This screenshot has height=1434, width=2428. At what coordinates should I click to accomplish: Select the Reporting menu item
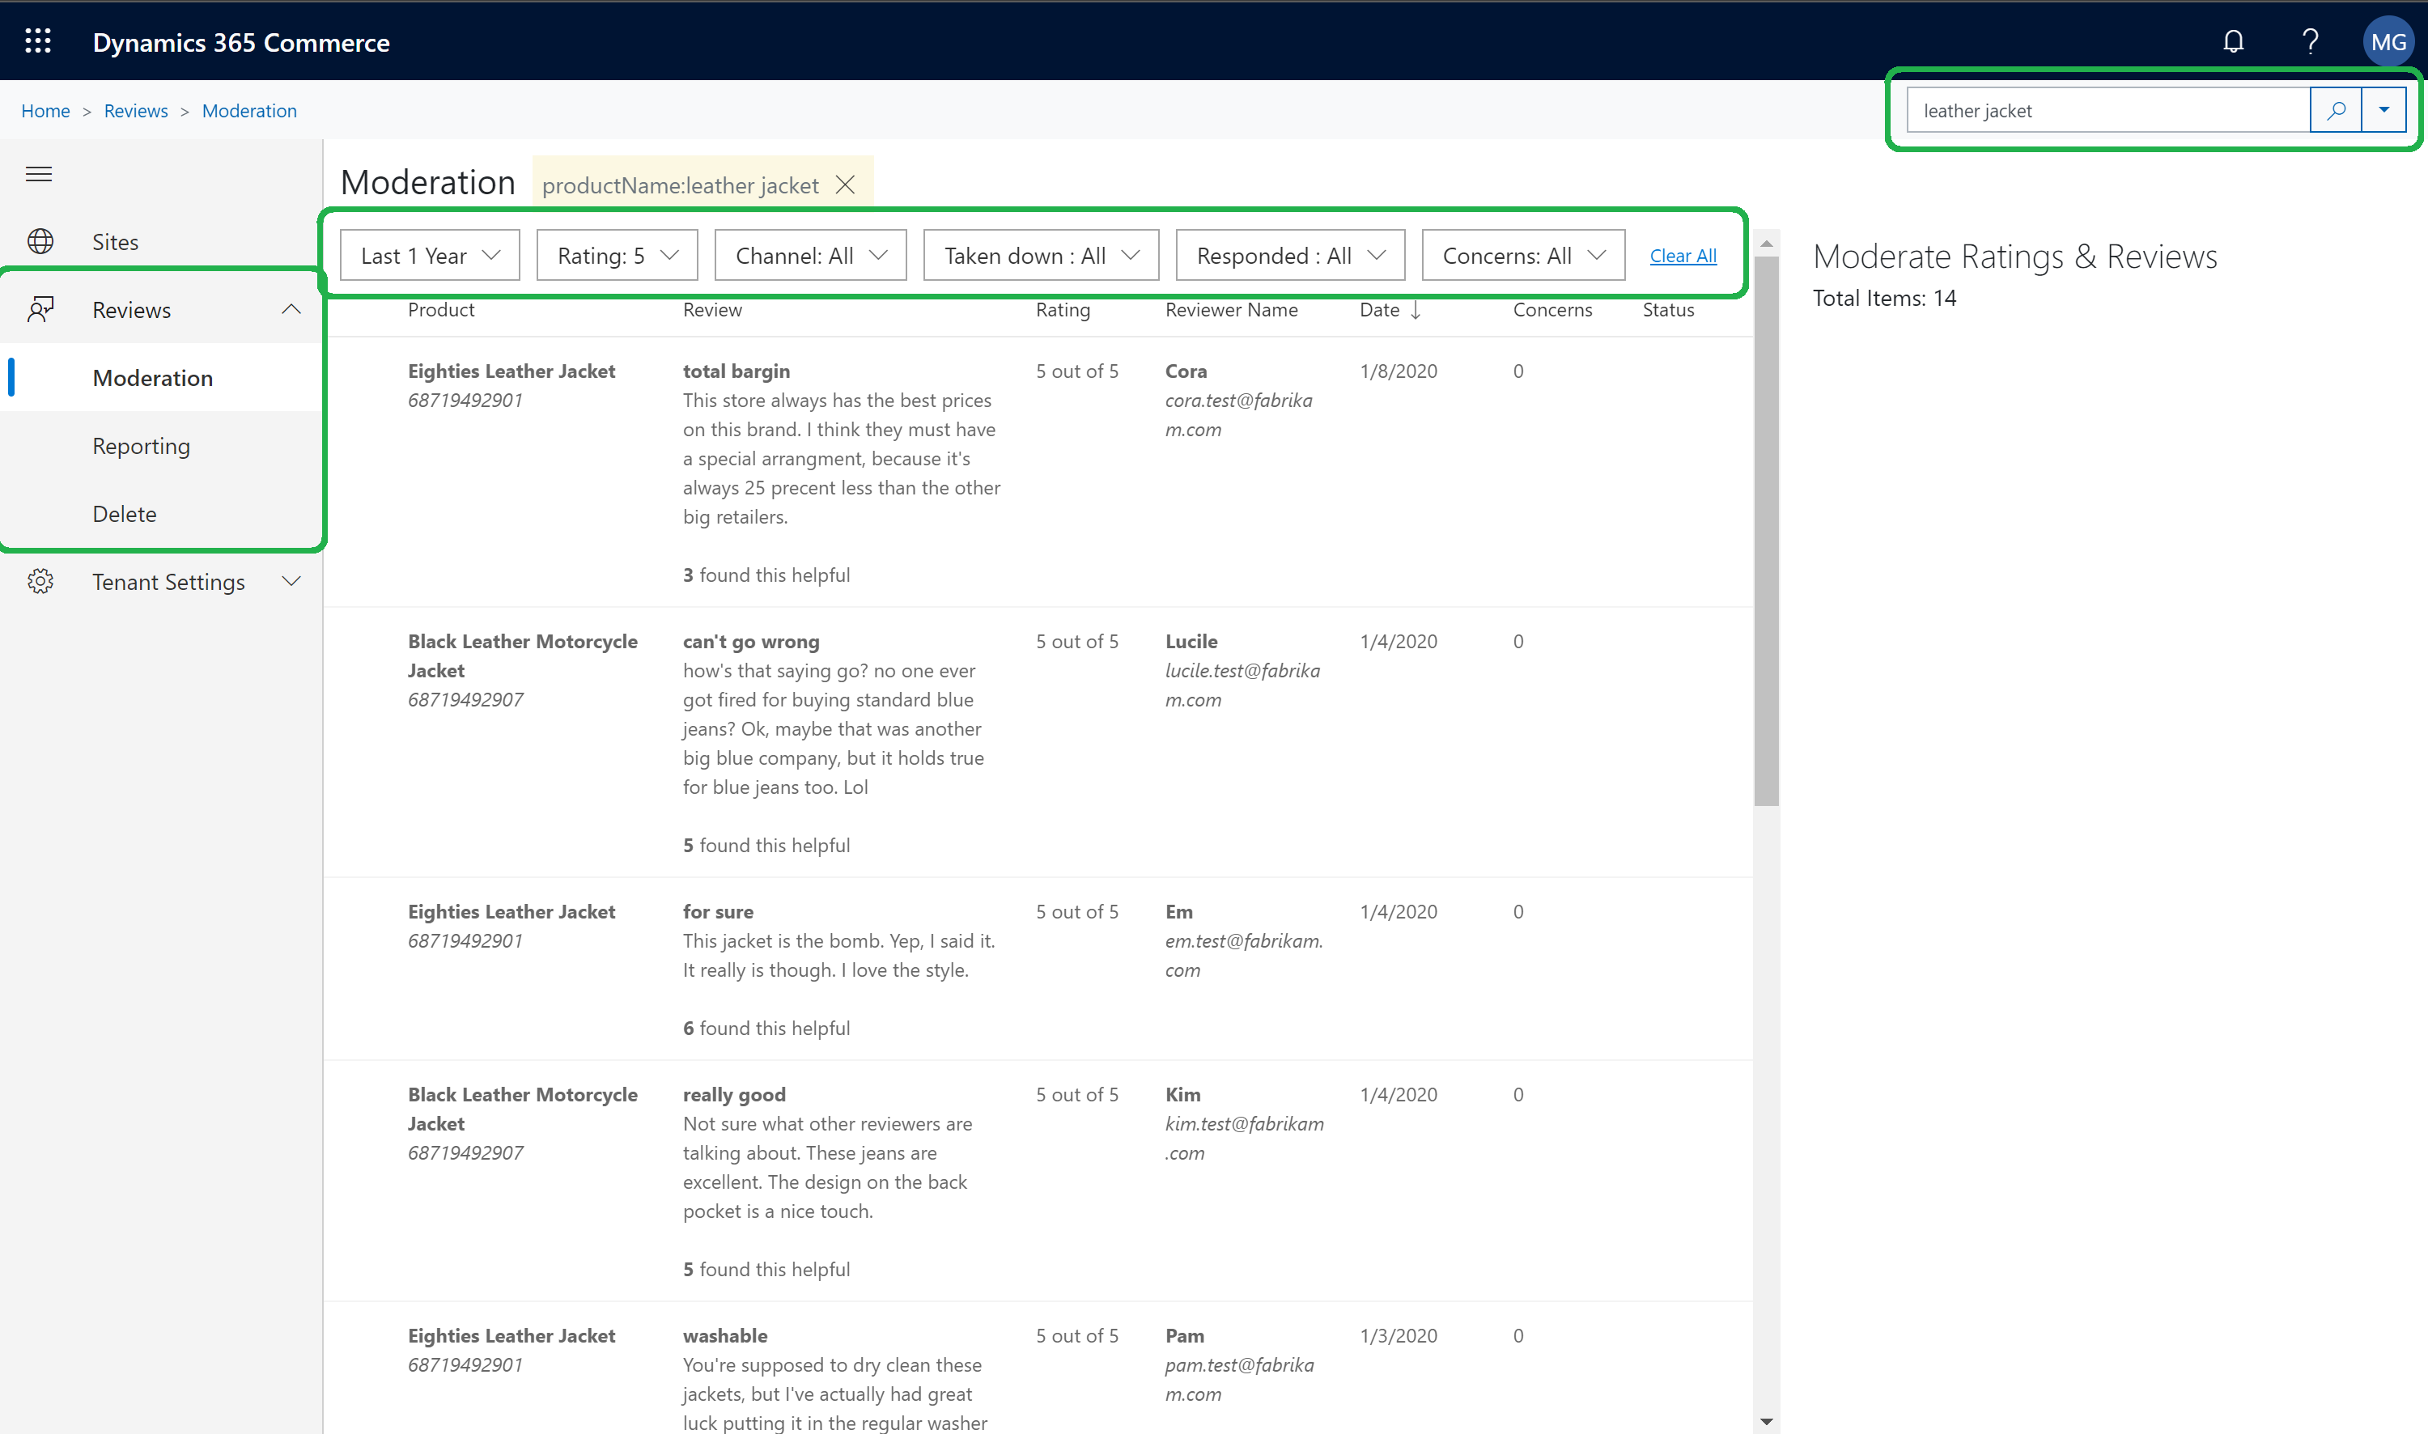(x=143, y=446)
